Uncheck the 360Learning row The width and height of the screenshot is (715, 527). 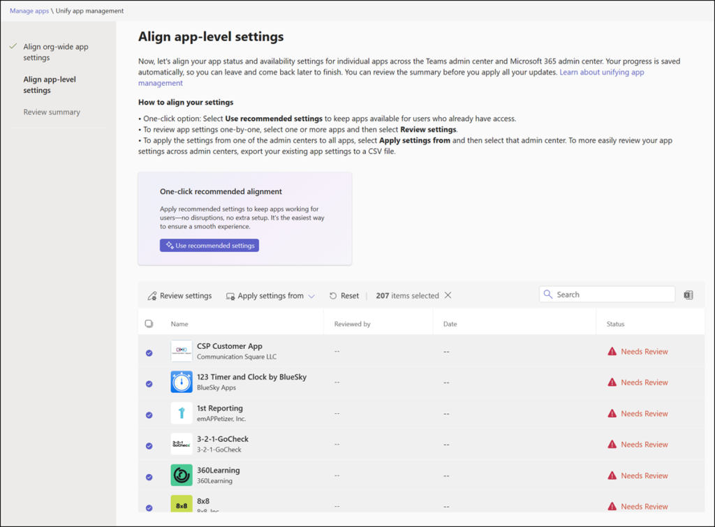pos(149,477)
